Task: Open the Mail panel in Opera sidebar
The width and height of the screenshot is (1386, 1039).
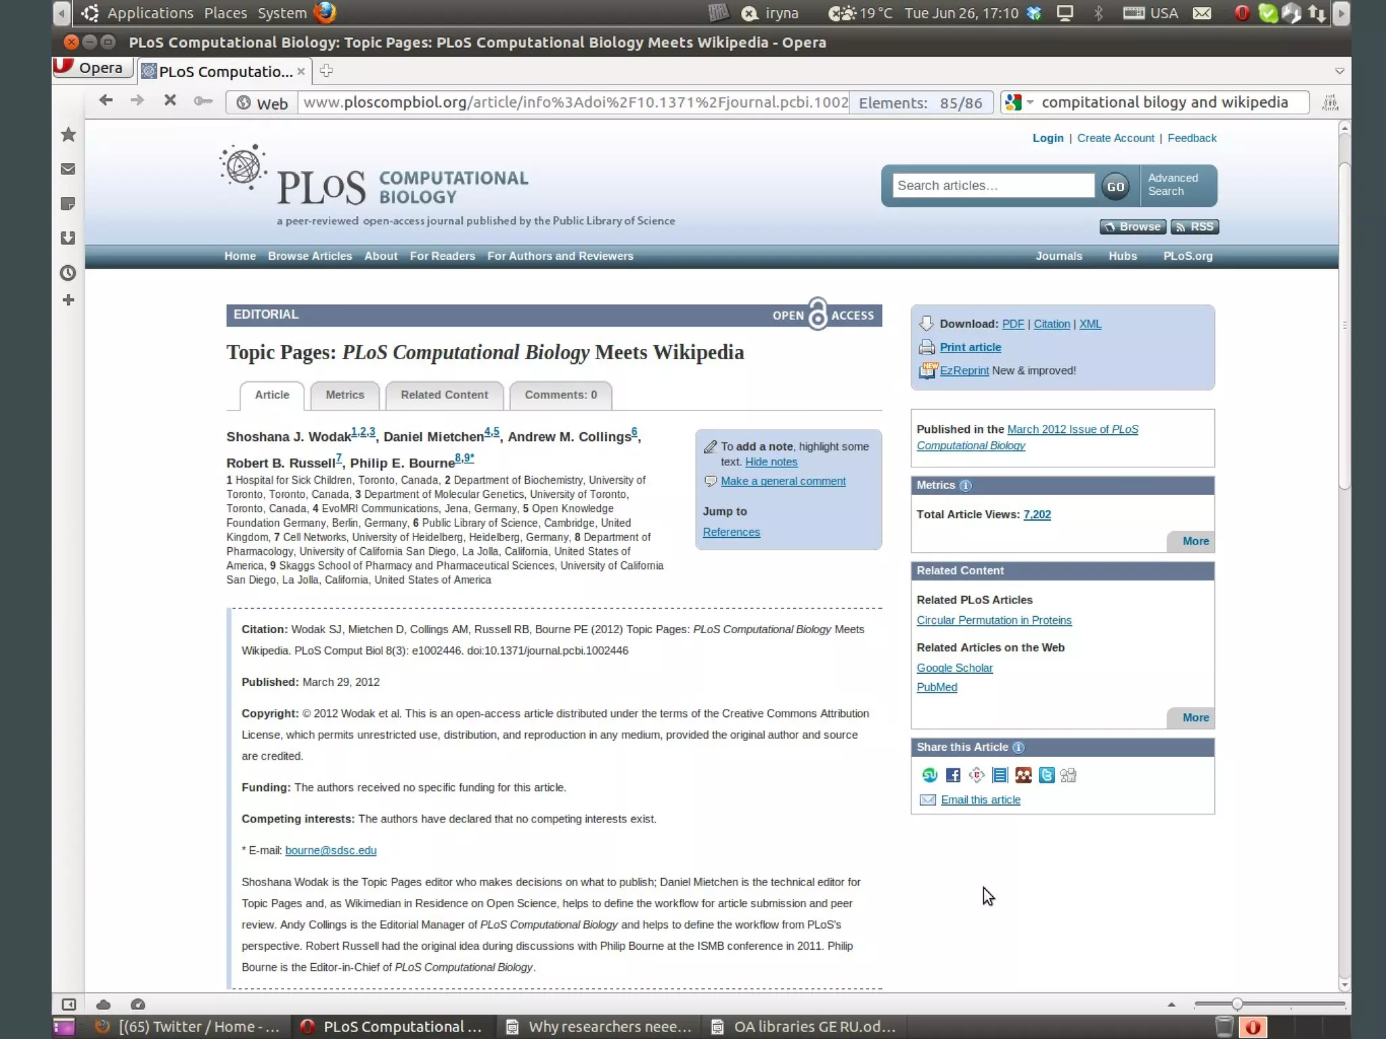Action: [x=68, y=169]
